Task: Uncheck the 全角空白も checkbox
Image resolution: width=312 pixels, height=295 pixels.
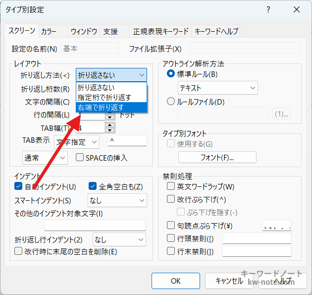Action: (92, 186)
